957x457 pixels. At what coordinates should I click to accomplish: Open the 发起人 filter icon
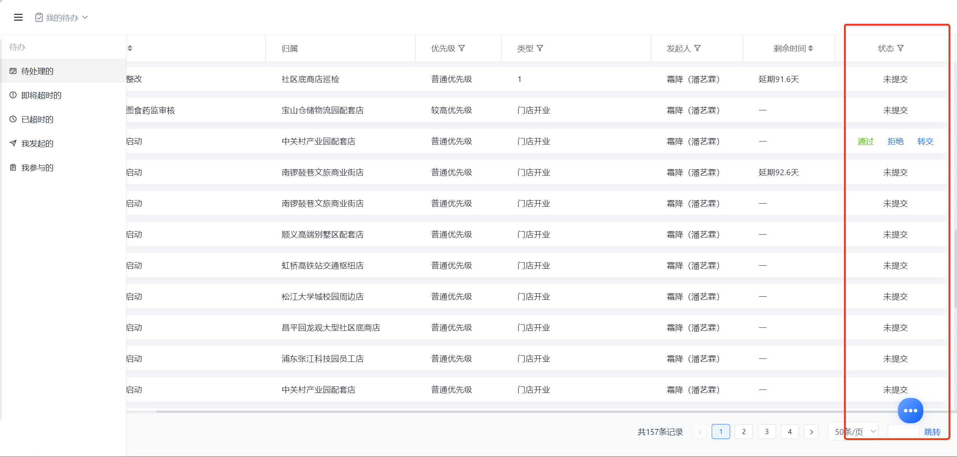click(x=698, y=48)
